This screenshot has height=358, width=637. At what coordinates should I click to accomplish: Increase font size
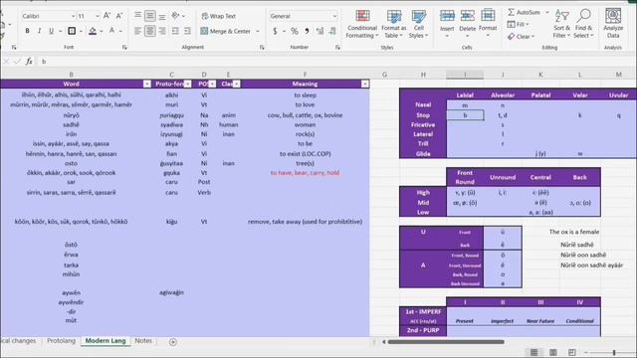[x=106, y=16]
